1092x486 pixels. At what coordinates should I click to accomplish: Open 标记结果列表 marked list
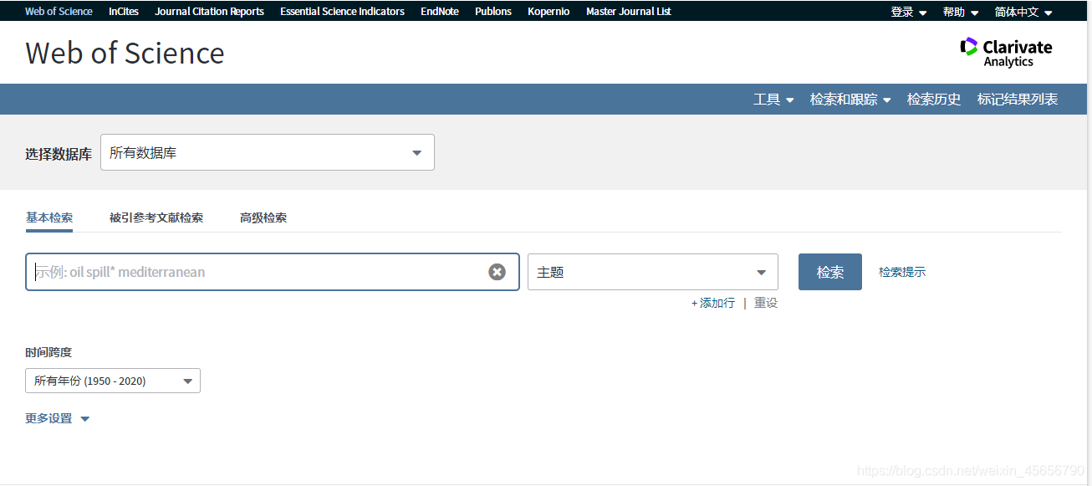pyautogui.click(x=1018, y=100)
